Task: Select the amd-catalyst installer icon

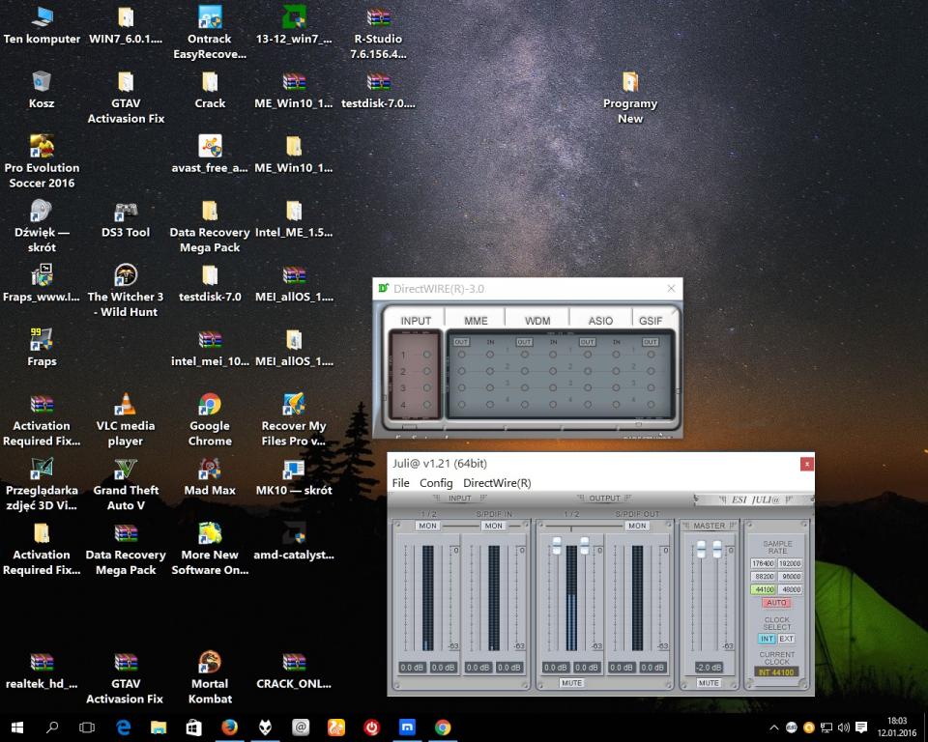Action: click(294, 543)
